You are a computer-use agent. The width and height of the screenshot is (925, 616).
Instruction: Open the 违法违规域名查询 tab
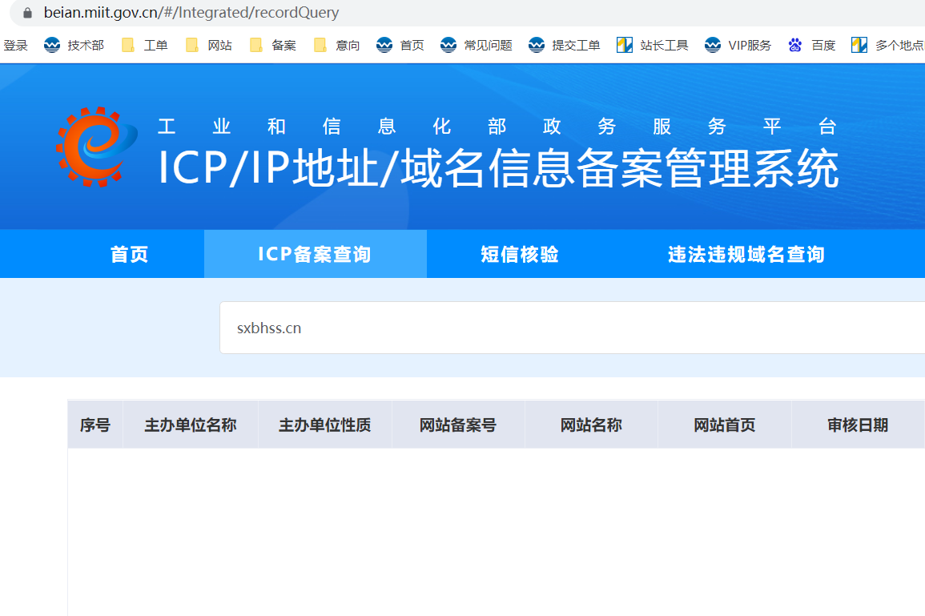[746, 255]
